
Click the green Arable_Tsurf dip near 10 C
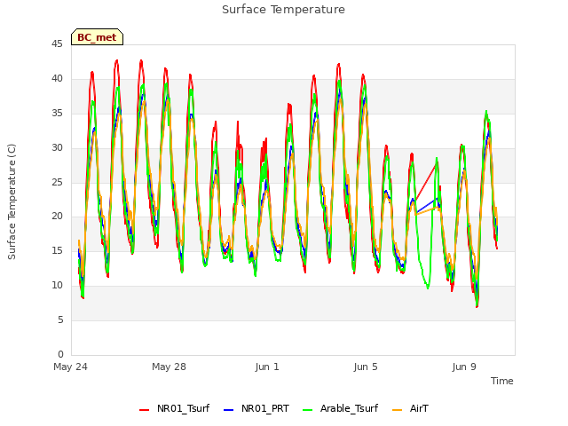pos(428,287)
